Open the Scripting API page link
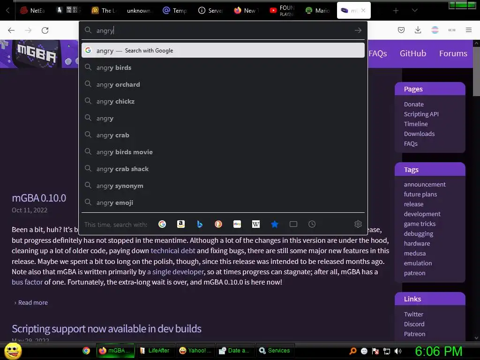Screen dimensions: 480x360 (421, 114)
